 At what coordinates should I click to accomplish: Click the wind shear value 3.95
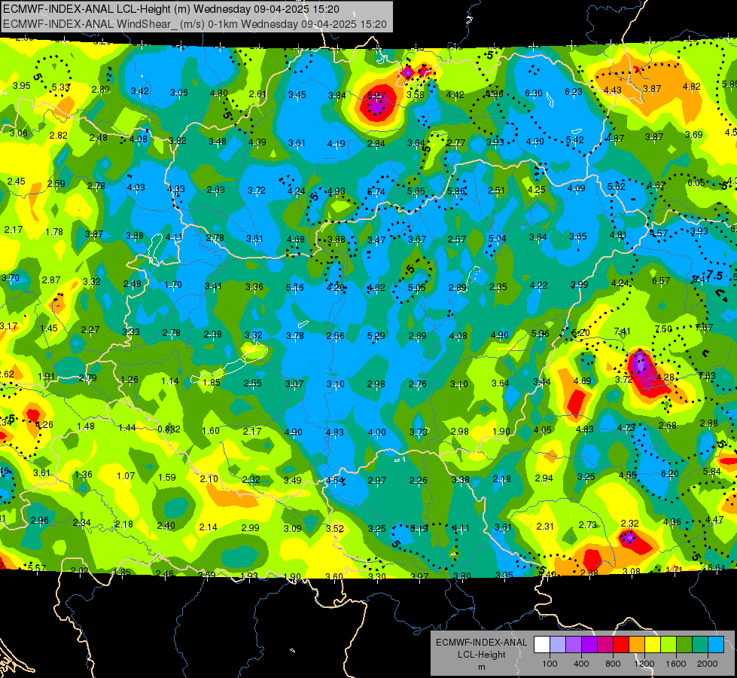tap(22, 86)
